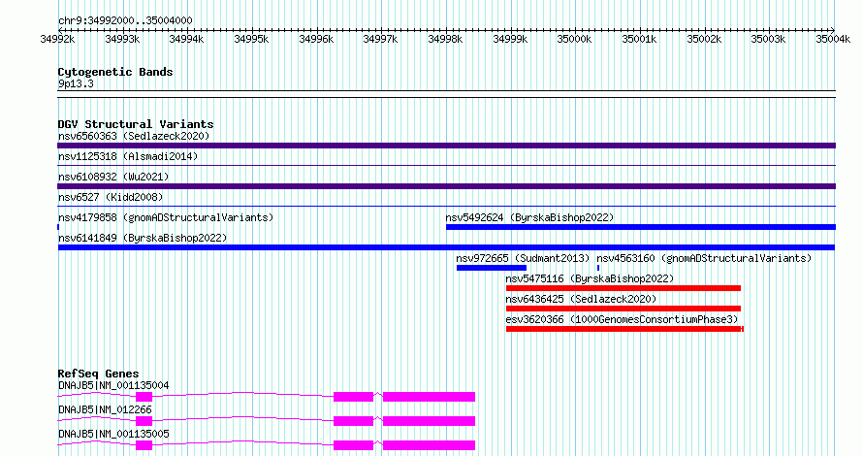Select the nsv6141849 blue variant bar

[446, 247]
